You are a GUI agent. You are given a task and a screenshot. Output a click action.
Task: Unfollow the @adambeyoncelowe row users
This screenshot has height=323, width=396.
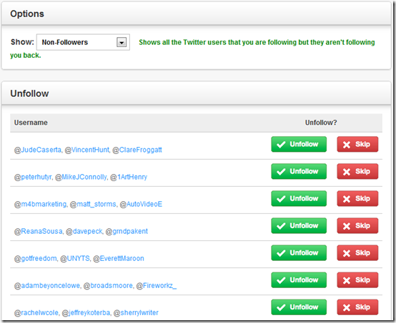299,280
